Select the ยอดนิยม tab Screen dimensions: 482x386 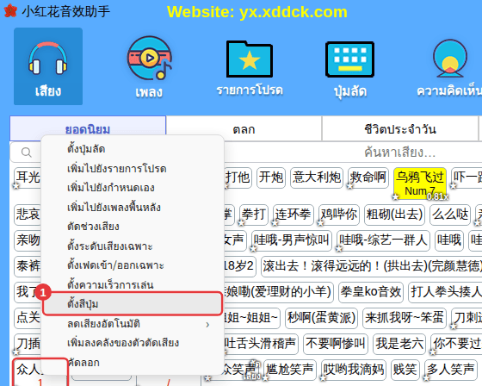[88, 129]
